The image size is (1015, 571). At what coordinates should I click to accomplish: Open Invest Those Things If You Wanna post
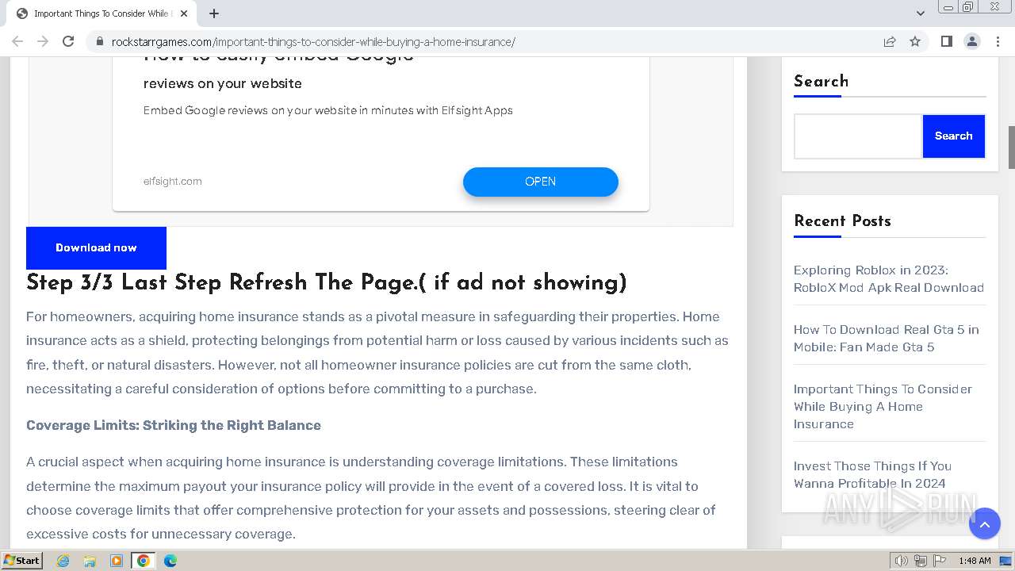[872, 474]
